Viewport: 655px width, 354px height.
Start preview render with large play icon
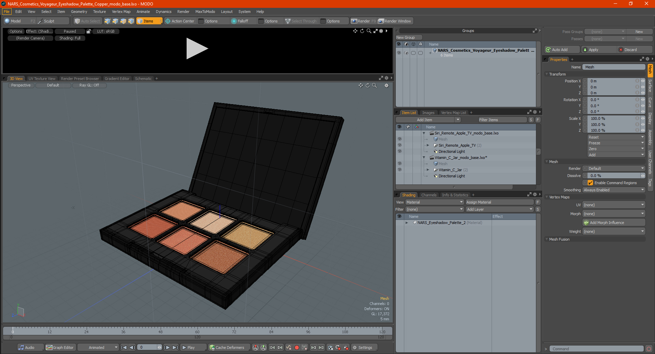pos(197,49)
